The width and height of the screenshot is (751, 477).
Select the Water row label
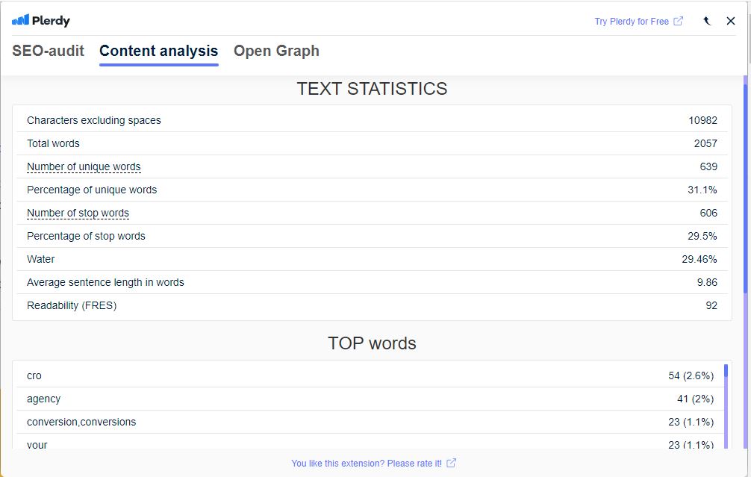(x=41, y=260)
